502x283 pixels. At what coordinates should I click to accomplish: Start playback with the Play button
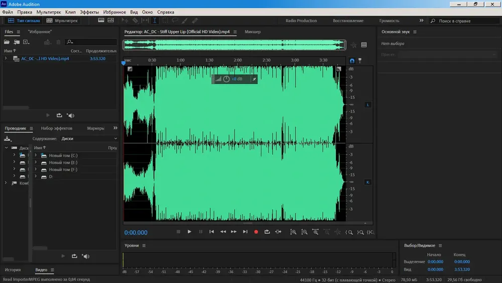pyautogui.click(x=189, y=231)
